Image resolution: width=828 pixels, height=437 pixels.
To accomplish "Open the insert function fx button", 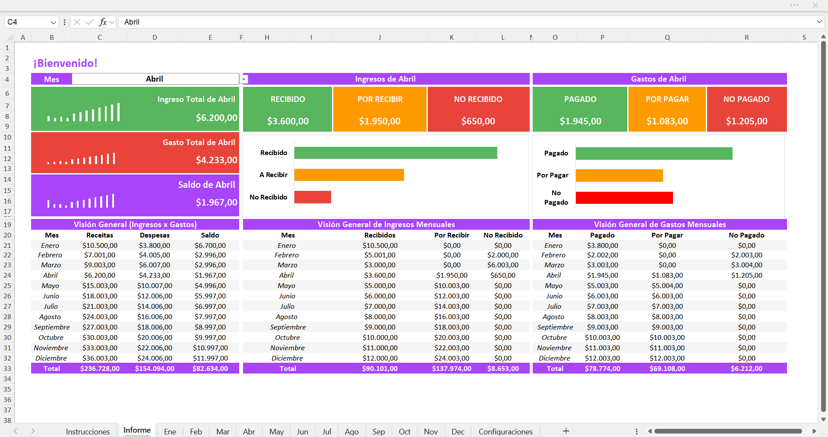I will point(103,22).
